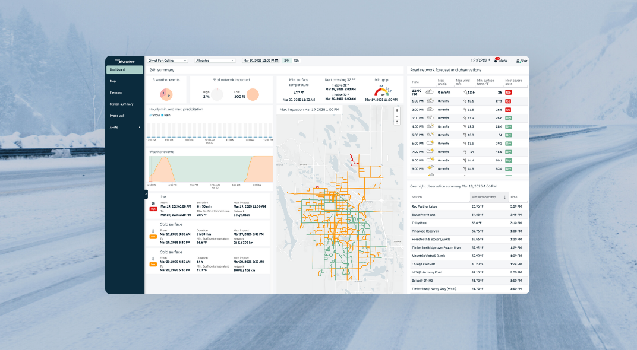Zoom in on the map with plus button
Screen dimensions: 637x350
(x=397, y=110)
